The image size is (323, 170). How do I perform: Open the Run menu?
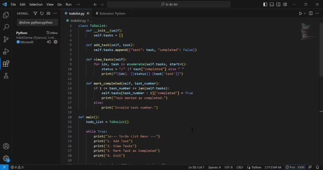coord(68,4)
